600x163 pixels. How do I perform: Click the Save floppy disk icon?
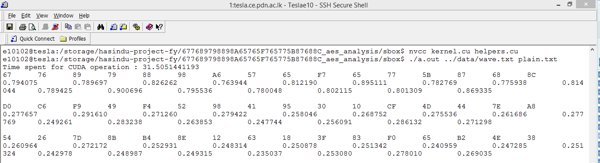pos(9,27)
